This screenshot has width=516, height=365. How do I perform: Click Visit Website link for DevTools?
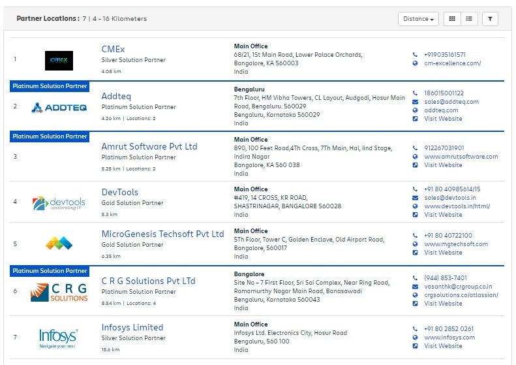pyautogui.click(x=443, y=215)
